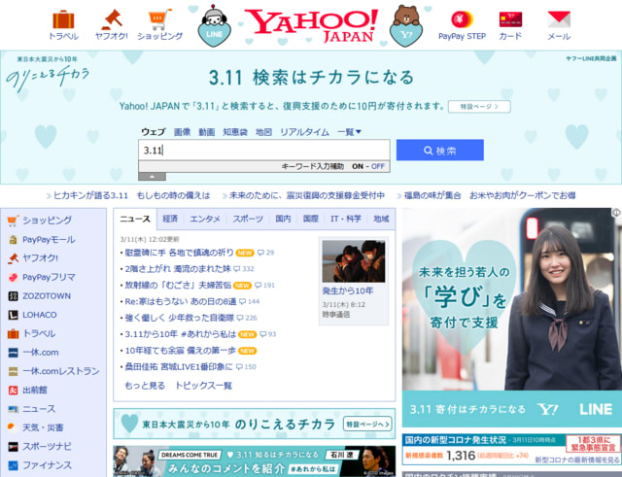Viewport: 622px width, 477px height.
Task: Open the Travel suitcase icon in header
Action: coord(63,19)
